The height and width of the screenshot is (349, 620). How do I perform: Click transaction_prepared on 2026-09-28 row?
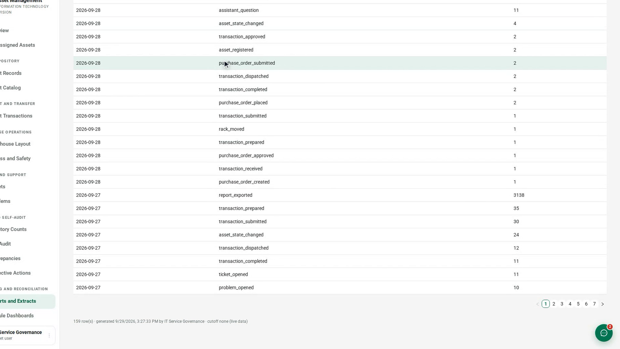pyautogui.click(x=241, y=143)
